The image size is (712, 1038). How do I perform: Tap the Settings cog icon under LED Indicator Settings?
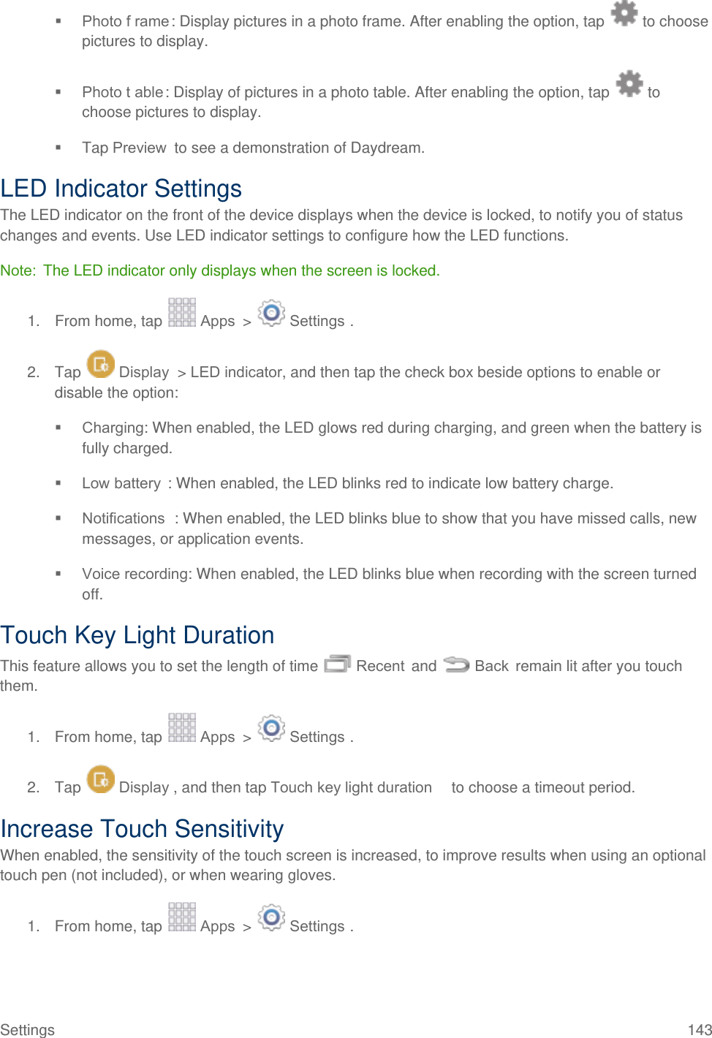click(271, 313)
